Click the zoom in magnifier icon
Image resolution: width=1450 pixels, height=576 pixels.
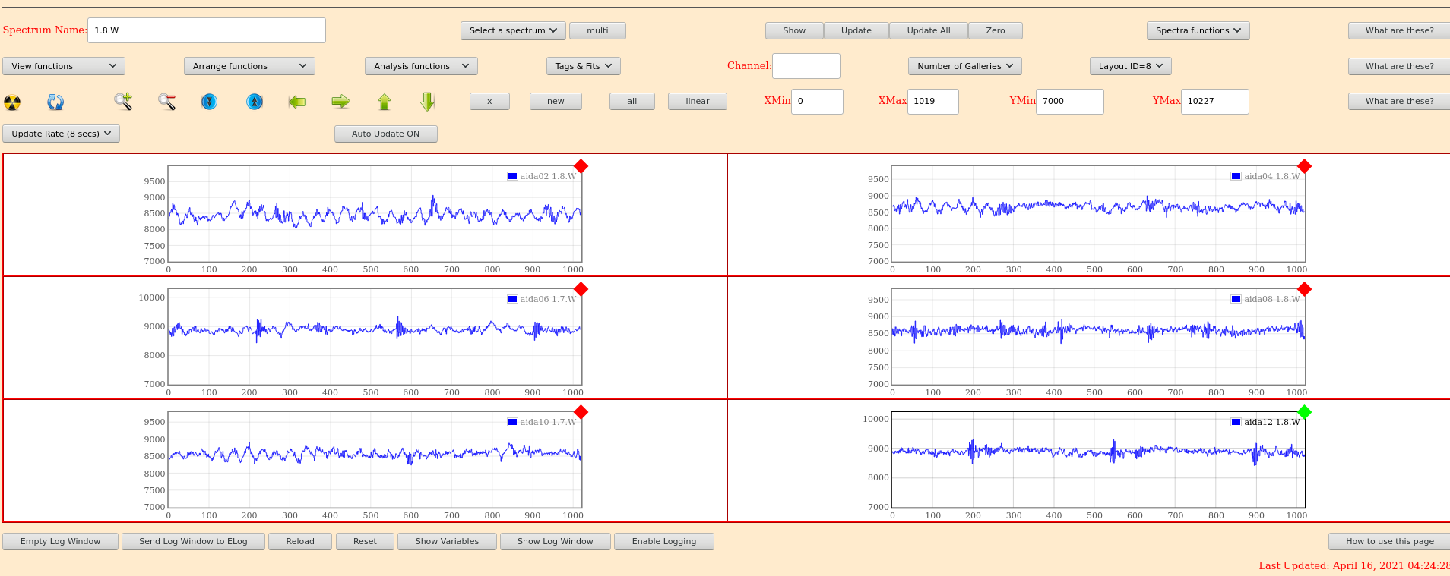[x=123, y=101]
